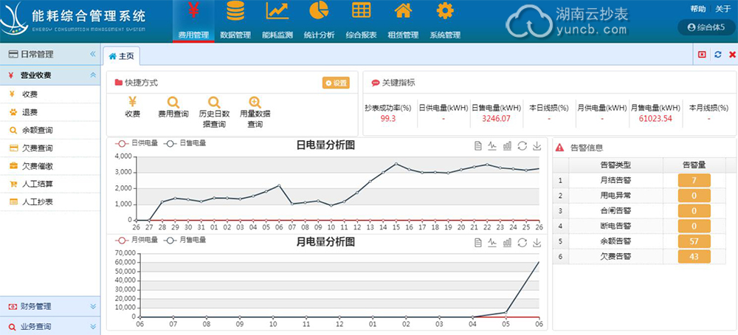Open the 能耗监测 line-chart module
Screen dimensions: 738x335
pos(277,21)
